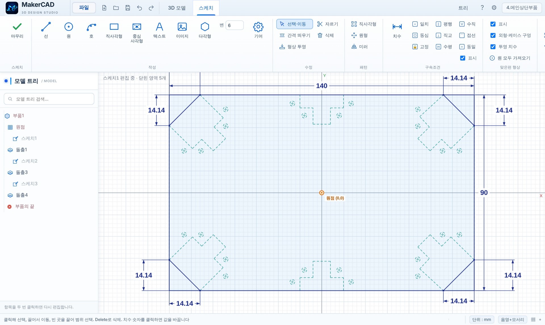Expand the 부품1 root node
Screen dimensions: 545x325
[18, 116]
